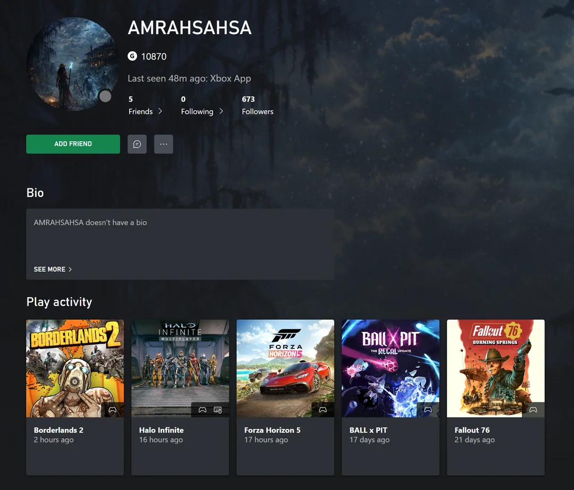Click the more options ellipsis icon
The width and height of the screenshot is (574, 490).
click(x=163, y=144)
